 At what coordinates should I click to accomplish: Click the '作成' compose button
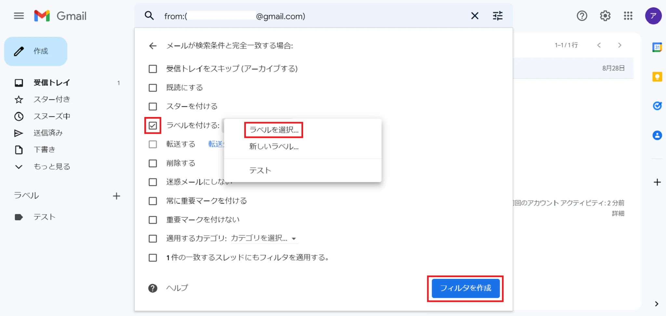coord(36,51)
